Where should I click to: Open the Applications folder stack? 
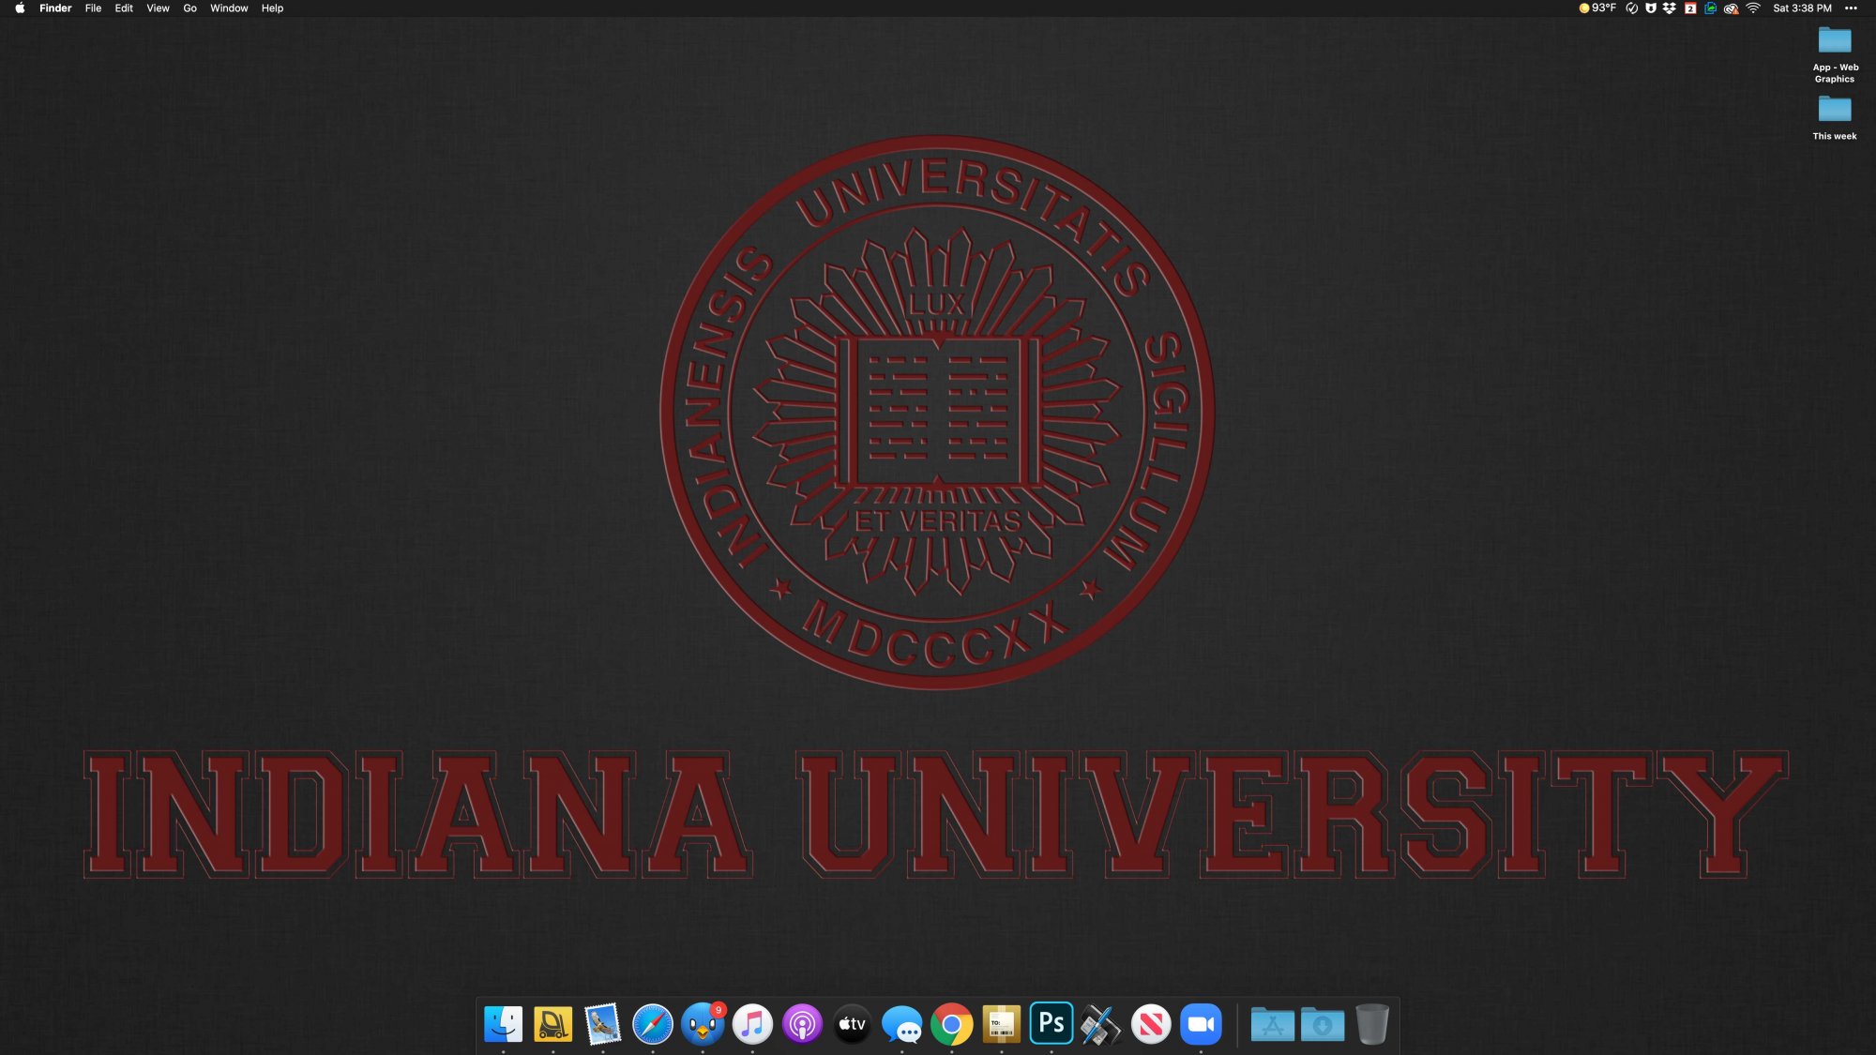pyautogui.click(x=1273, y=1024)
